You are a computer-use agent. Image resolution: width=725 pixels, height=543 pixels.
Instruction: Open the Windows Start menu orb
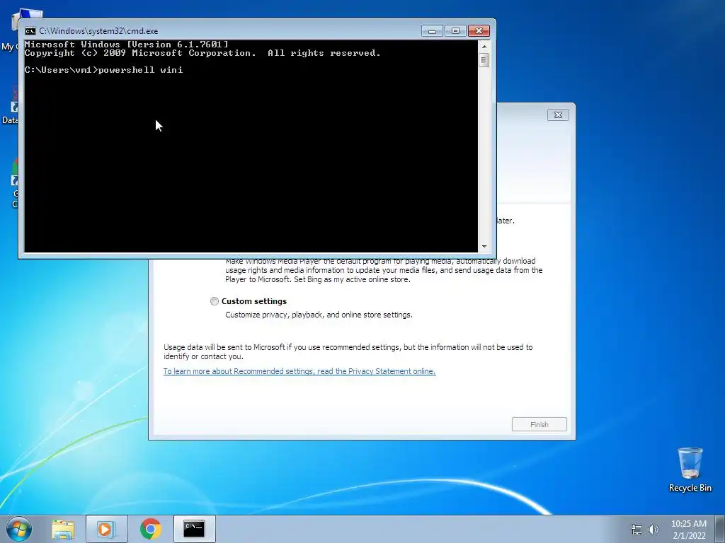(x=19, y=529)
